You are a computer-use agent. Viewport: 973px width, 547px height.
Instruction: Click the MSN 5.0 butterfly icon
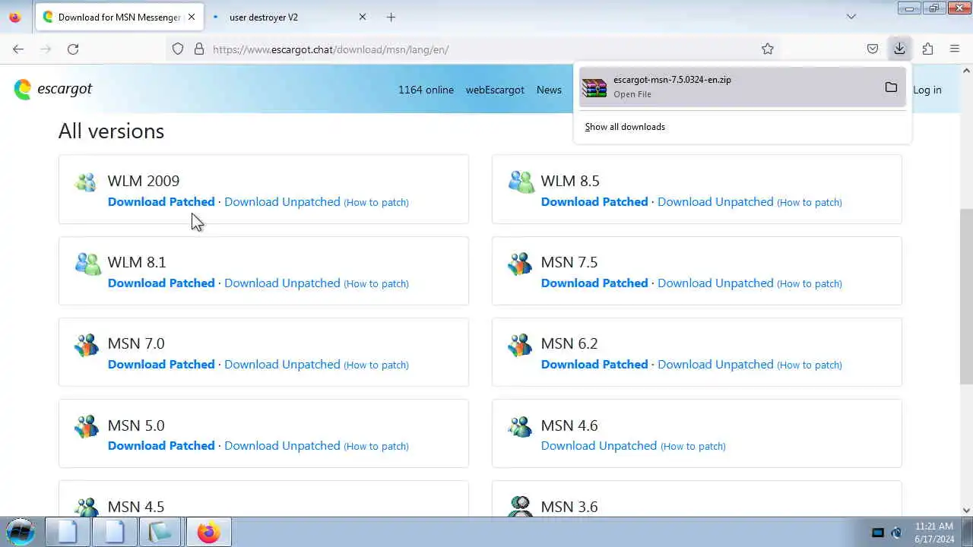(87, 426)
